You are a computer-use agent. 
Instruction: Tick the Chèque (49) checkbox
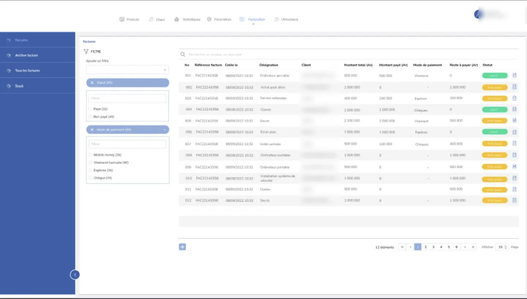click(90, 178)
